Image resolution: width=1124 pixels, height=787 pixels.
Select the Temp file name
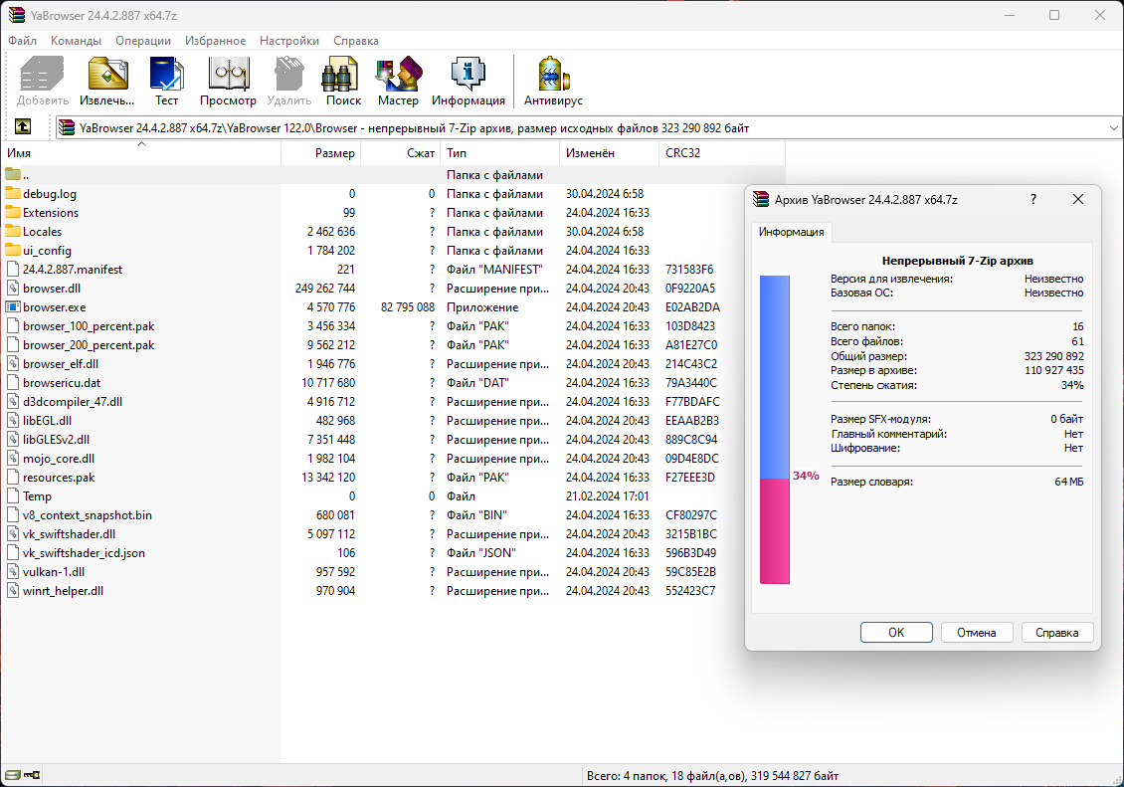pyautogui.click(x=37, y=496)
